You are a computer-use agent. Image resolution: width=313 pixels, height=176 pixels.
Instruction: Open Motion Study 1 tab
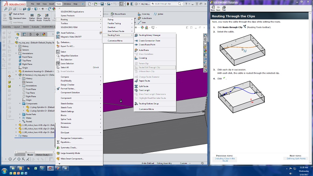click(42, 154)
